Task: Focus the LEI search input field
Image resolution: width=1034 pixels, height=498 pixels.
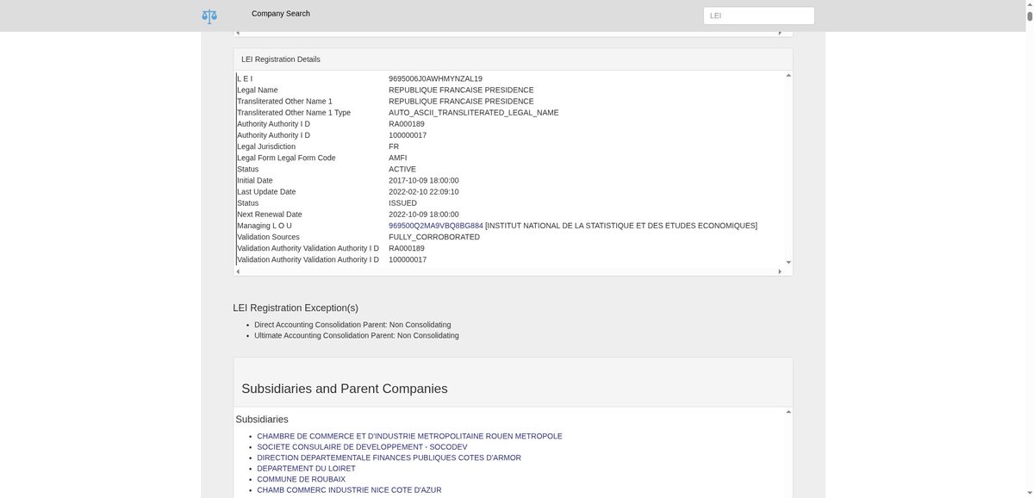Action: click(x=758, y=16)
